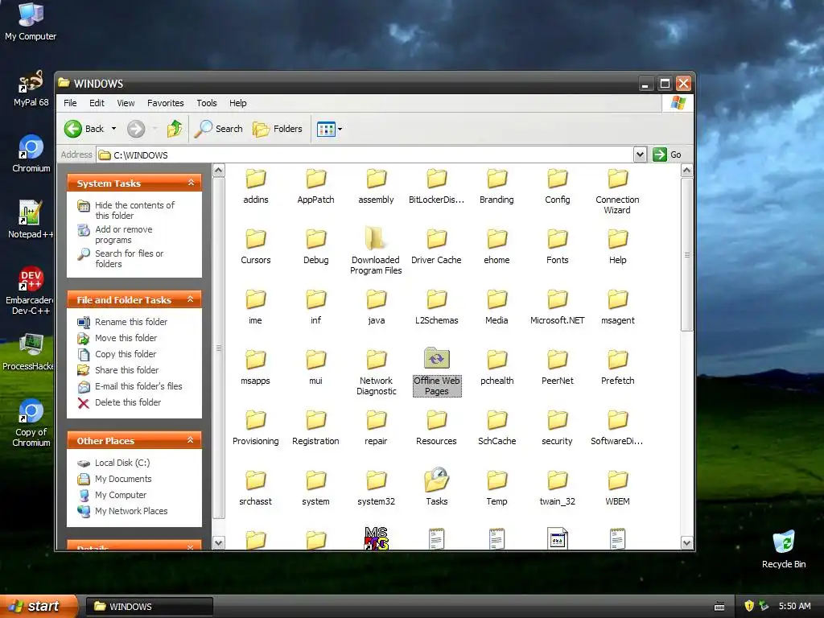The height and width of the screenshot is (618, 824).
Task: Go up one folder level
Action: click(175, 129)
